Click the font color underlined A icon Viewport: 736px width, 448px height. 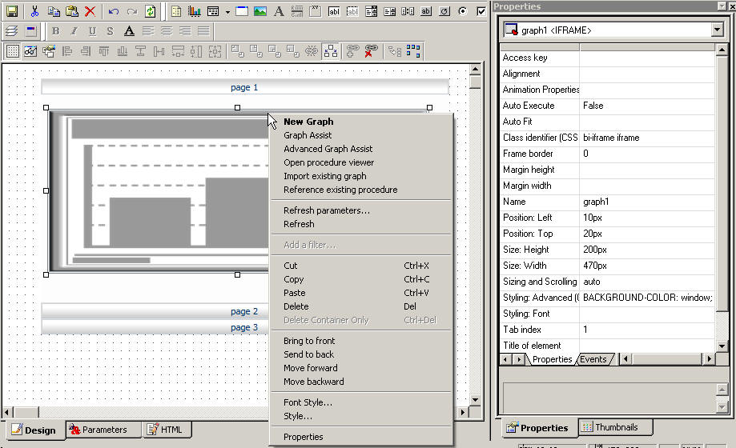pyautogui.click(x=129, y=31)
